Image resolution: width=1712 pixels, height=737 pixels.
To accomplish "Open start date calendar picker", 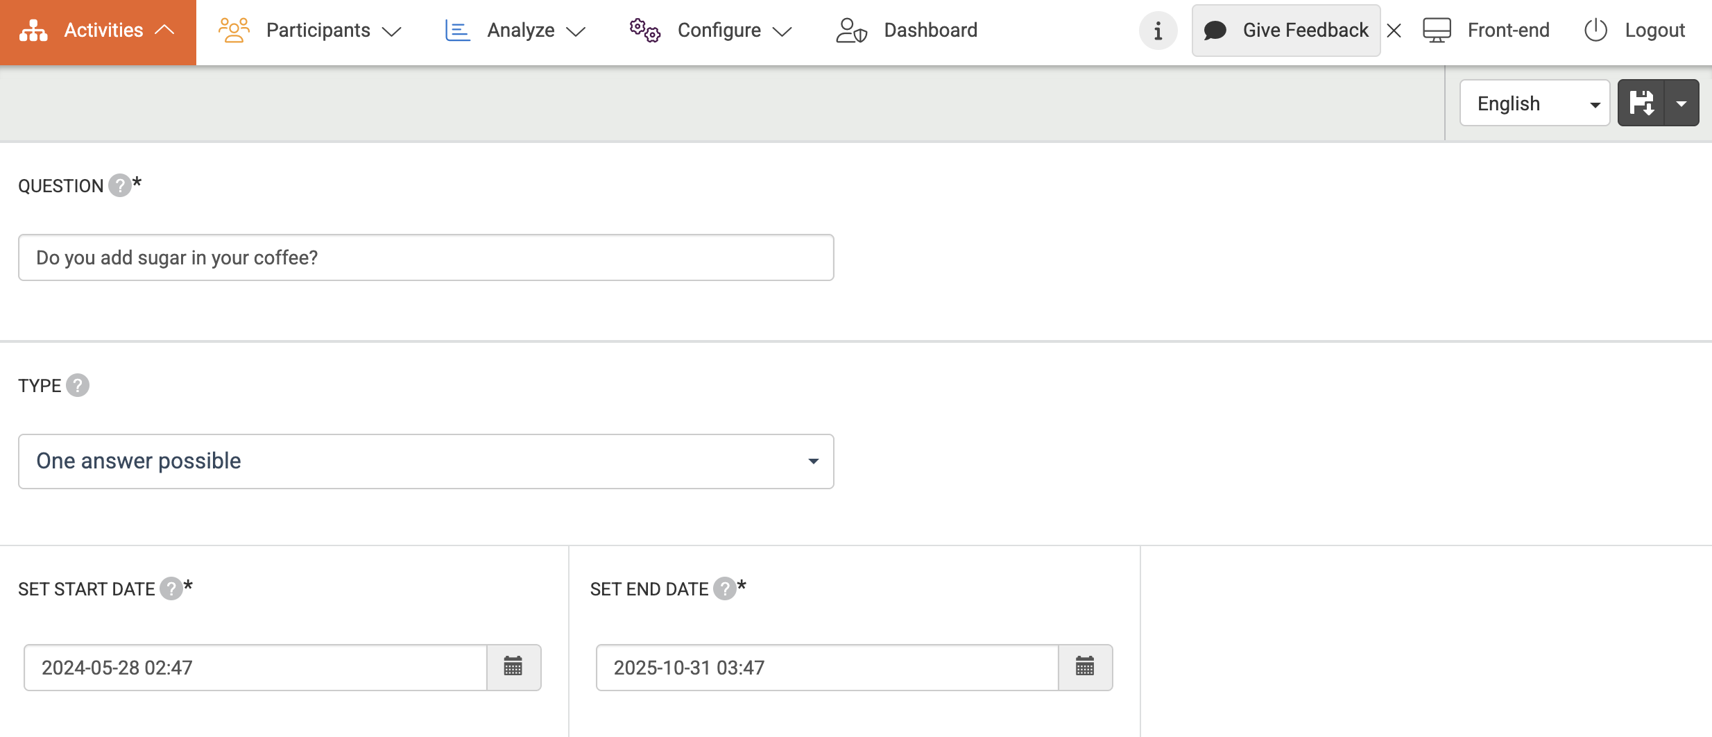I will [513, 667].
